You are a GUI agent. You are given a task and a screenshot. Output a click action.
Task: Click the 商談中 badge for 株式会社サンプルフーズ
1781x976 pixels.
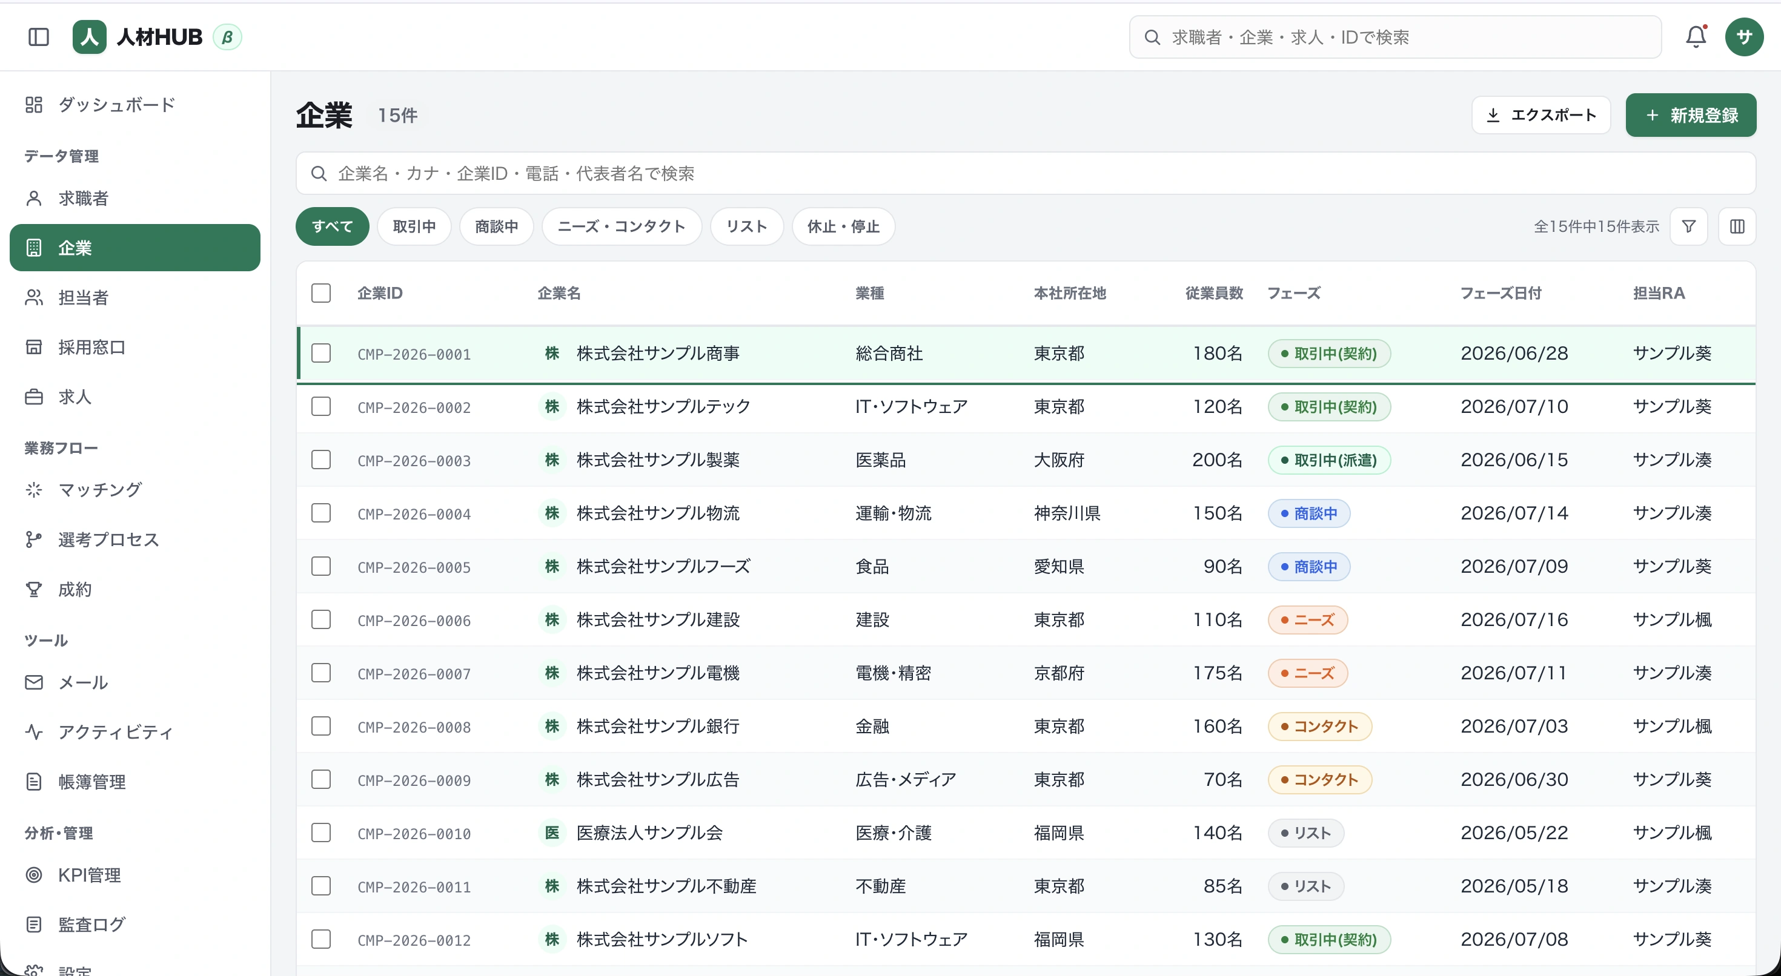tap(1308, 567)
